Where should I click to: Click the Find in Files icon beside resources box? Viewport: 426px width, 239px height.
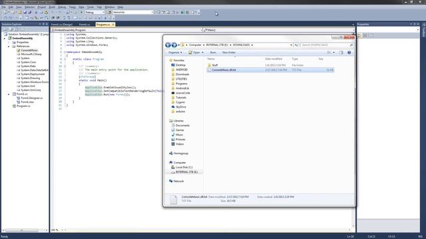[109, 12]
